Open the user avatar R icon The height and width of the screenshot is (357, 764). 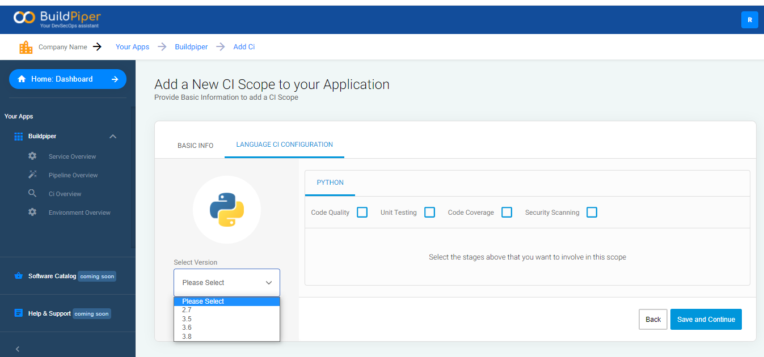point(749,20)
